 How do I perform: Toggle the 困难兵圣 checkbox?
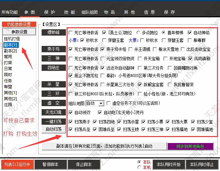[95, 129]
